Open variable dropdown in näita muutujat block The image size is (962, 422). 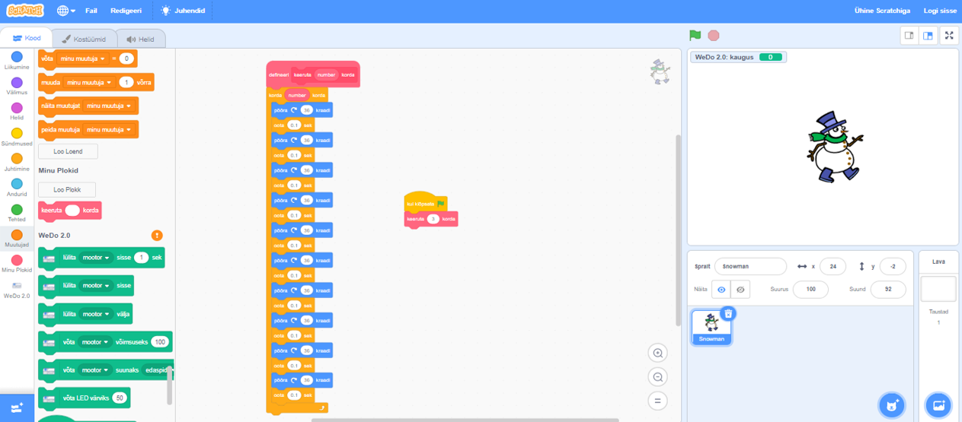(x=109, y=106)
